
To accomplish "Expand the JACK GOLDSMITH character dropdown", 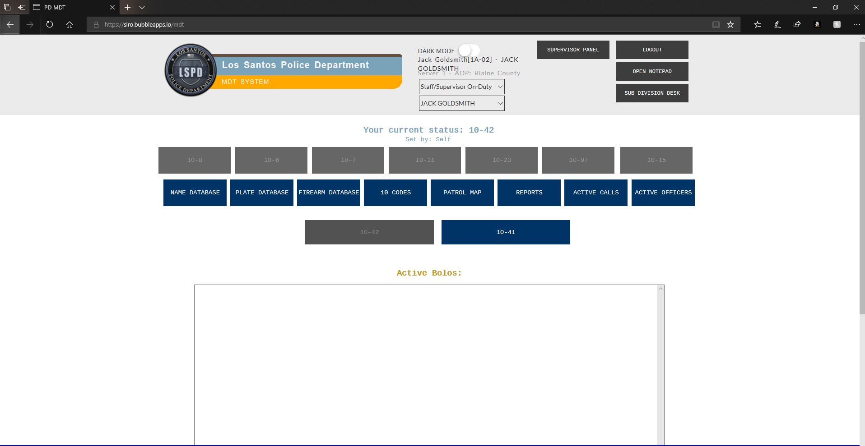I will (x=461, y=103).
